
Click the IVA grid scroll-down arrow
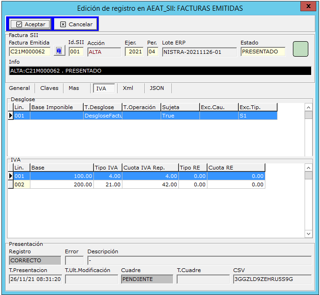pos(308,234)
